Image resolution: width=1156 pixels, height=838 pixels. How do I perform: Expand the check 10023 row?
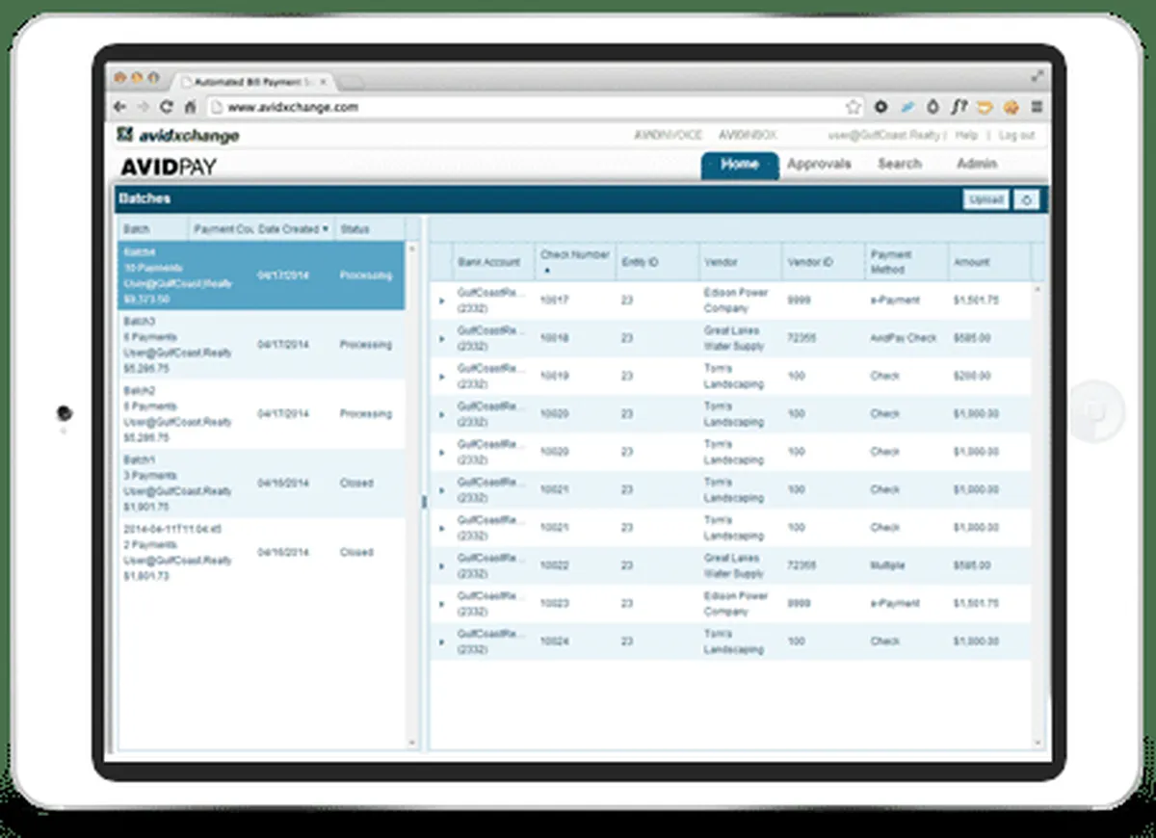pyautogui.click(x=441, y=604)
